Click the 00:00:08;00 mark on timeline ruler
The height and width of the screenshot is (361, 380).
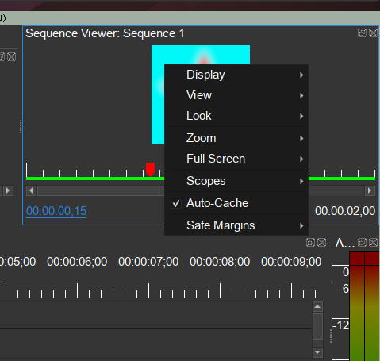click(220, 262)
